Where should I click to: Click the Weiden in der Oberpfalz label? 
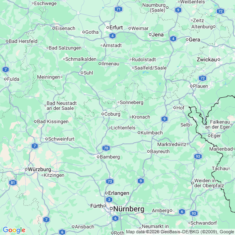(209, 183)
